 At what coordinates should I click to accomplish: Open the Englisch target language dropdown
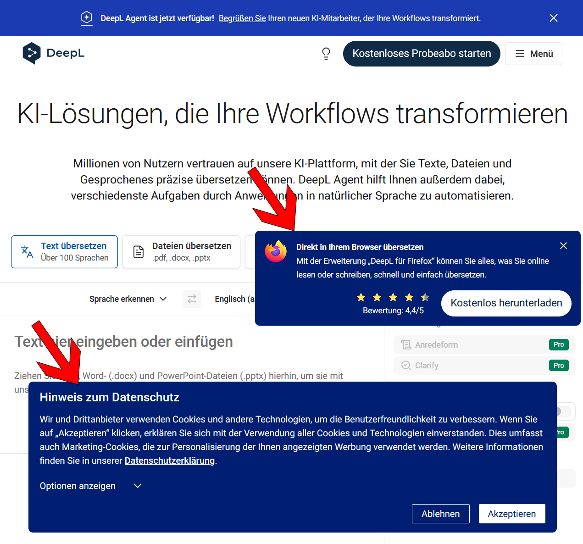pyautogui.click(x=234, y=299)
